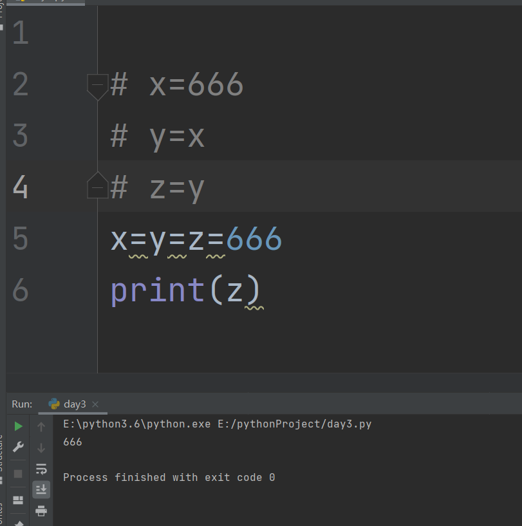Image resolution: width=522 pixels, height=526 pixels.
Task: Select the day3 tab in Run panel
Action: [x=73, y=404]
